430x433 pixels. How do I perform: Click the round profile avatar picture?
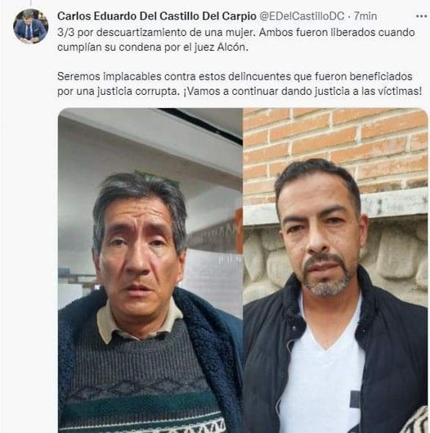pos(31,26)
